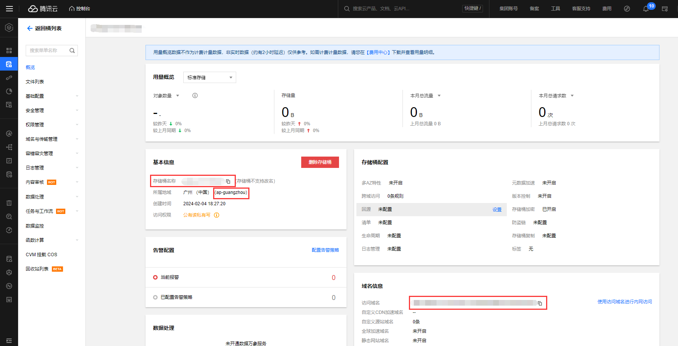
Task: Click the lightning bolt circle sidebar icon
Action: [9, 134]
